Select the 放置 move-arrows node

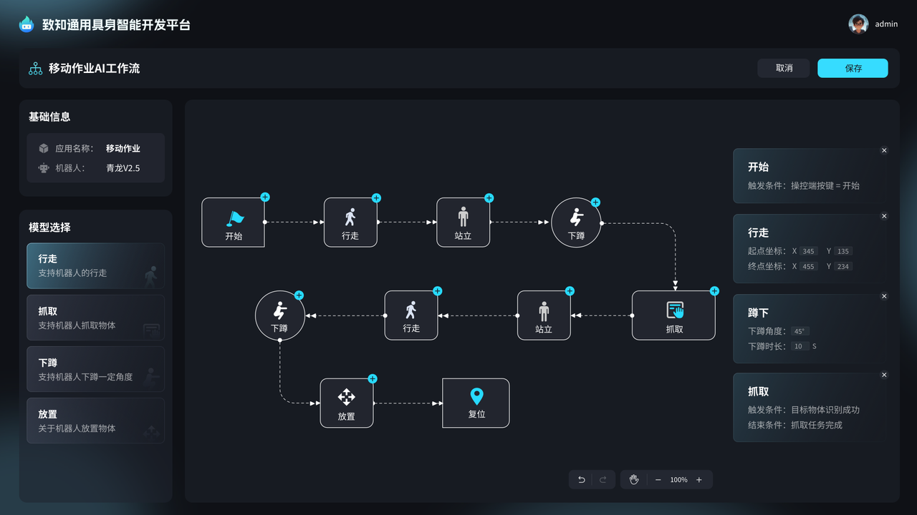pyautogui.click(x=346, y=403)
